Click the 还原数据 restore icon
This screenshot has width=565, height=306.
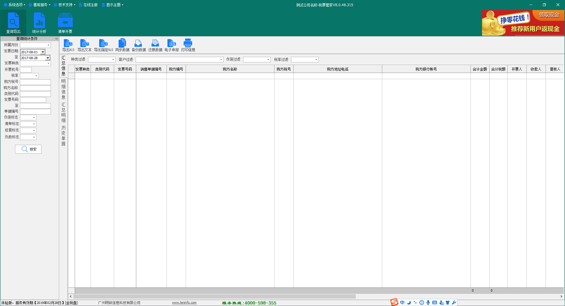pyautogui.click(x=155, y=45)
